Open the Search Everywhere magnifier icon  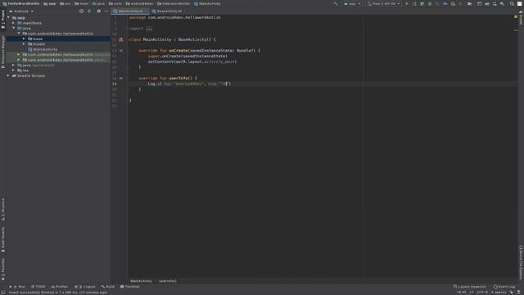[512, 3]
